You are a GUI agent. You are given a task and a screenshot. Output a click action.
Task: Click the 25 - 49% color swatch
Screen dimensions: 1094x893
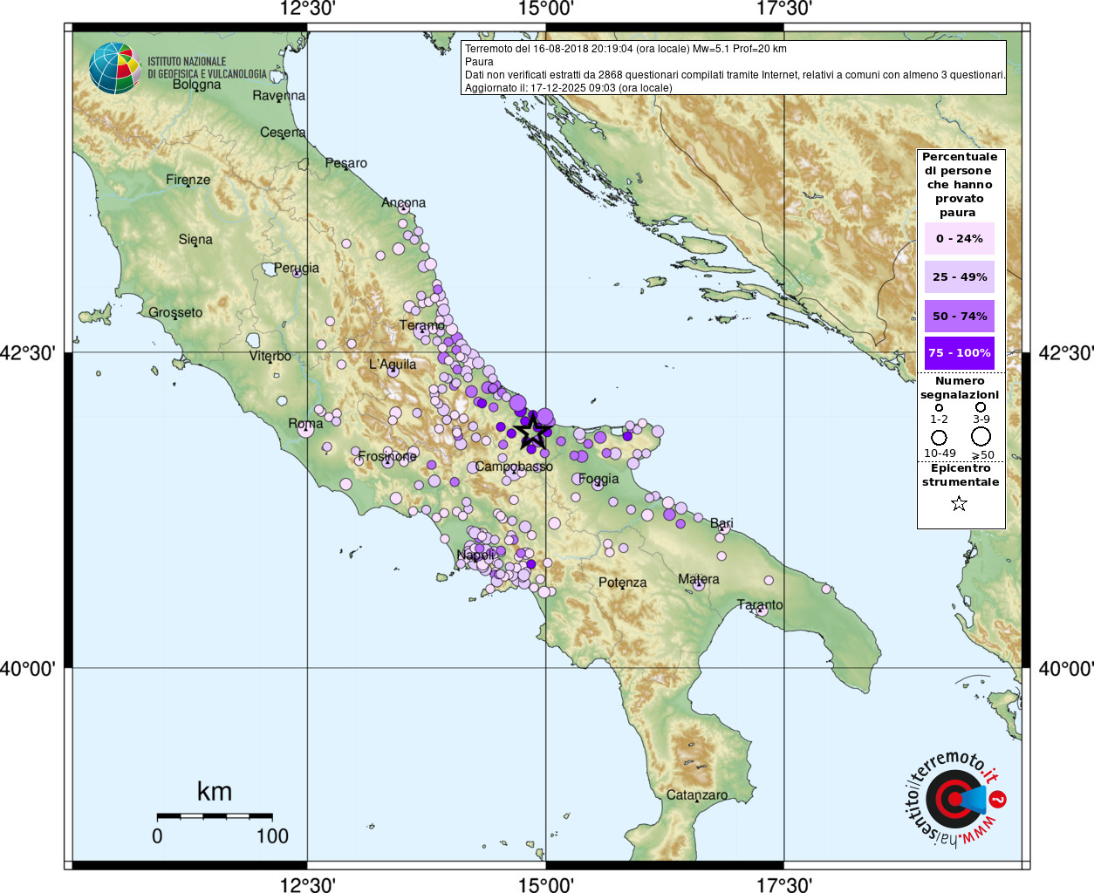960,276
